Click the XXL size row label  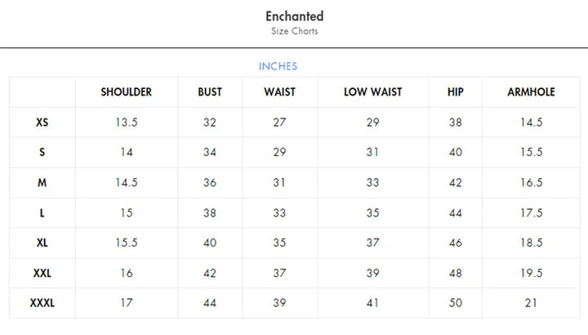[42, 274]
